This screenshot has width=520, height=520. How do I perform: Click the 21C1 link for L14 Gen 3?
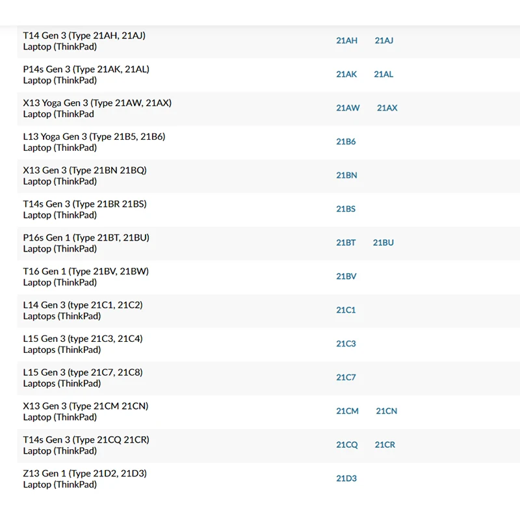point(346,310)
